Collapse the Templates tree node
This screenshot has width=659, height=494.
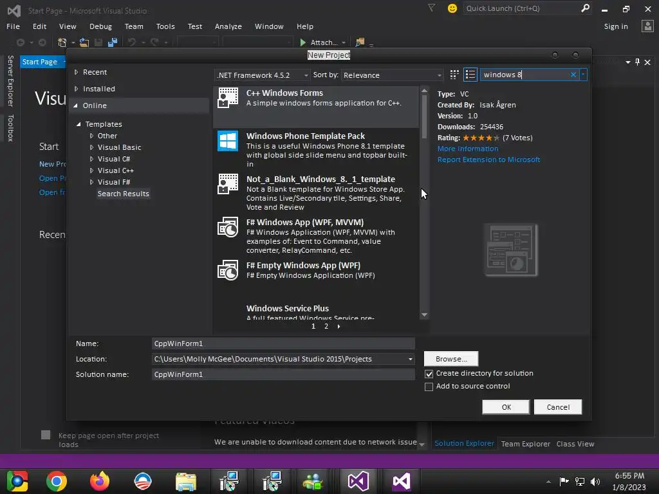tap(79, 124)
